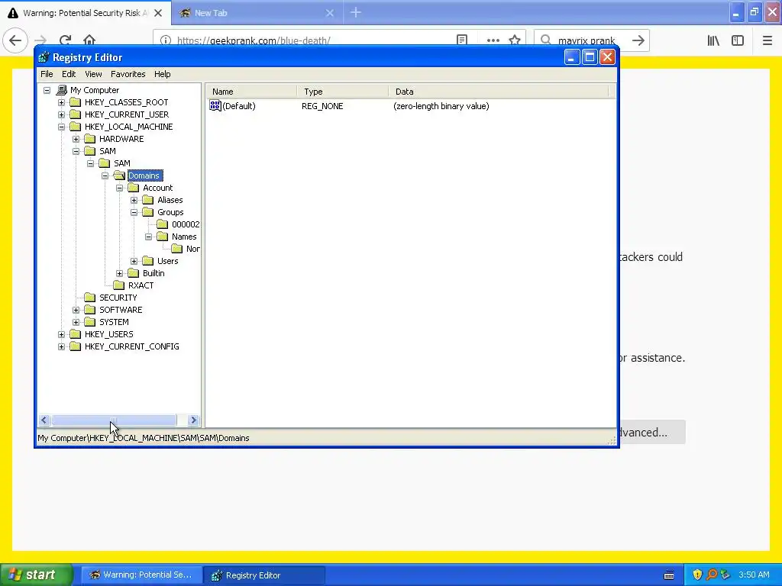
Task: Open Firefox library icon
Action: (713, 40)
